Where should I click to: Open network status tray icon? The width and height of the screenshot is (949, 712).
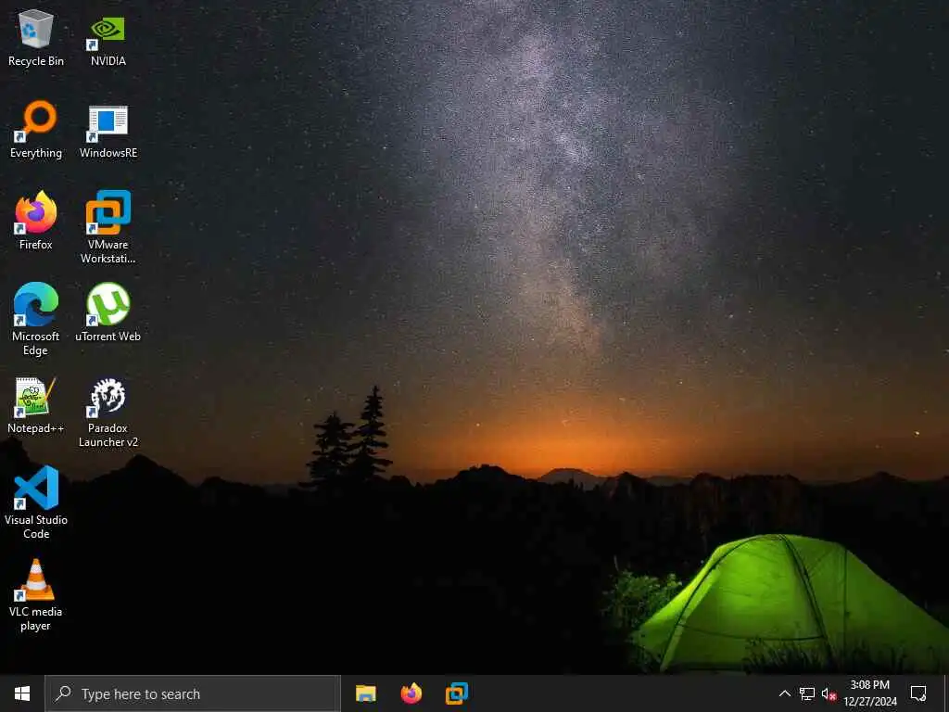click(807, 693)
